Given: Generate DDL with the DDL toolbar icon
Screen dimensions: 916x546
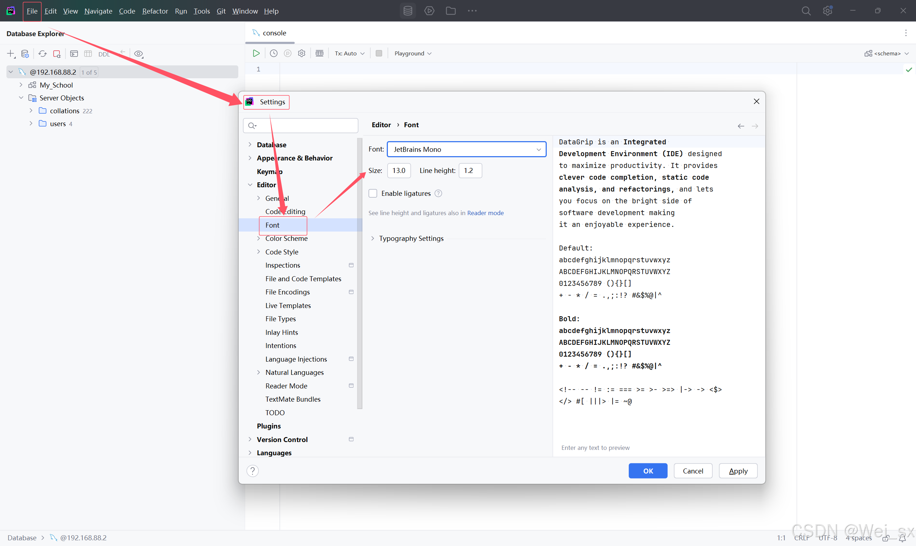Looking at the screenshot, I should tap(104, 54).
